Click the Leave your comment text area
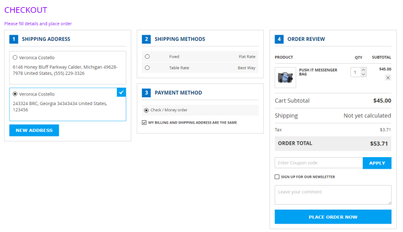 pos(333,195)
